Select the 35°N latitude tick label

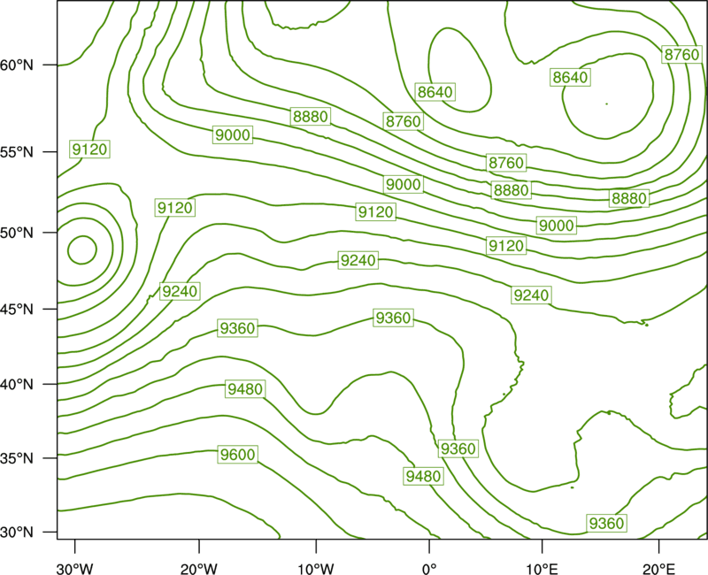[x=17, y=458]
